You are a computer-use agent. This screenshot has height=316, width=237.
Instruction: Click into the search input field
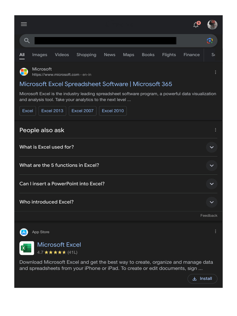pyautogui.click(x=105, y=41)
